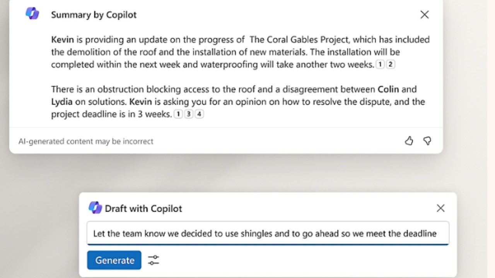The height and width of the screenshot is (278, 495).
Task: Click into the draft prompt text field
Action: point(268,234)
